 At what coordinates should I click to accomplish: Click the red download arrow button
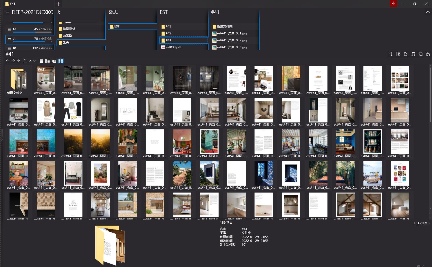tap(393, 4)
